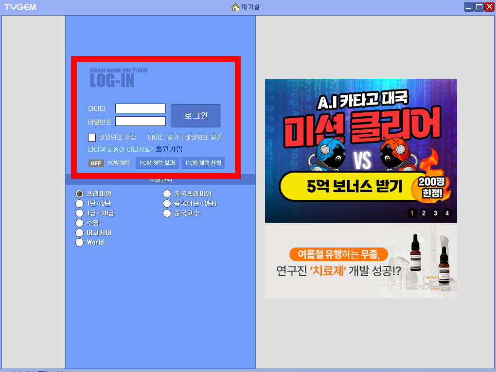This screenshot has height=372, width=496.
Task: Select the 대회서버 option
Action: click(x=79, y=232)
